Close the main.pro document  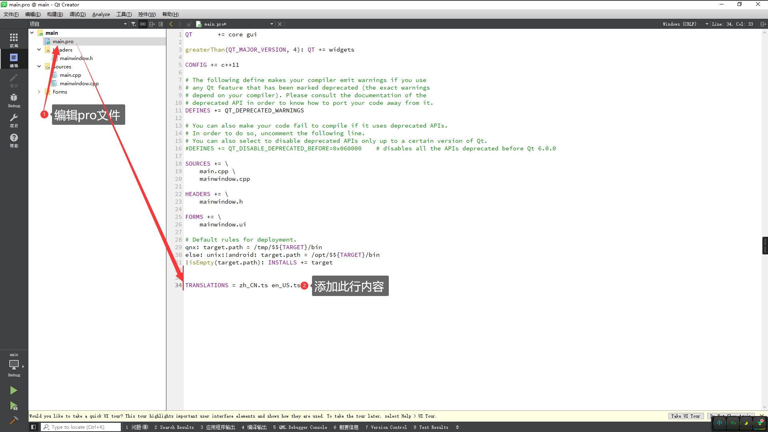[x=280, y=24]
